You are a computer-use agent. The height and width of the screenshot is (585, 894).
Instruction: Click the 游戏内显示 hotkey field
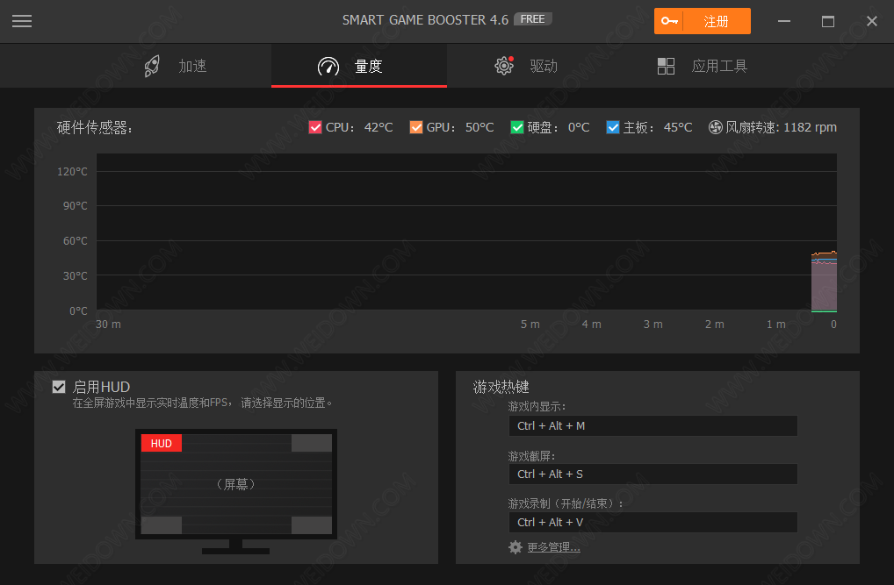tap(652, 426)
